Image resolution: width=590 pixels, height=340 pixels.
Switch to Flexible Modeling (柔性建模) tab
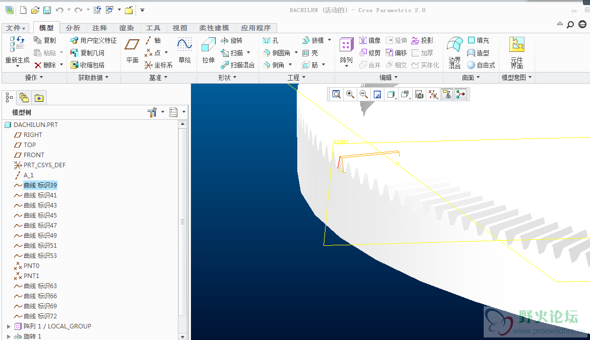pos(214,28)
